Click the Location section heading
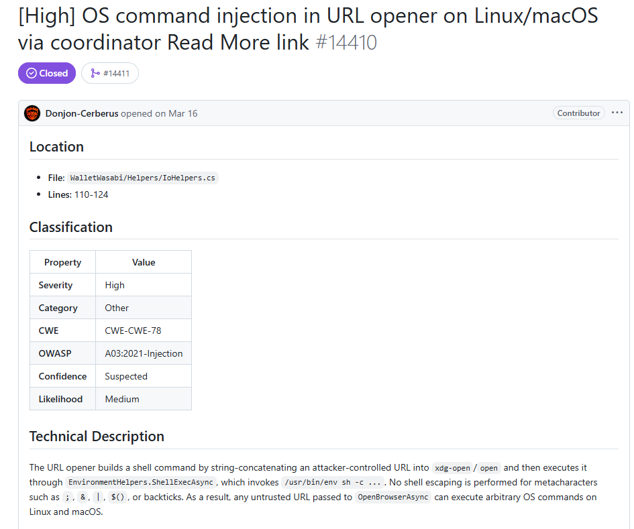This screenshot has height=529, width=634. (56, 147)
